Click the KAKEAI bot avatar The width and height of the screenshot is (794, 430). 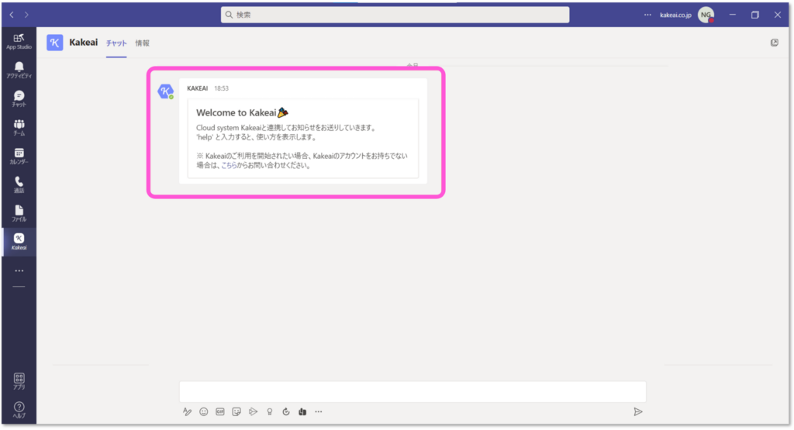pos(166,91)
